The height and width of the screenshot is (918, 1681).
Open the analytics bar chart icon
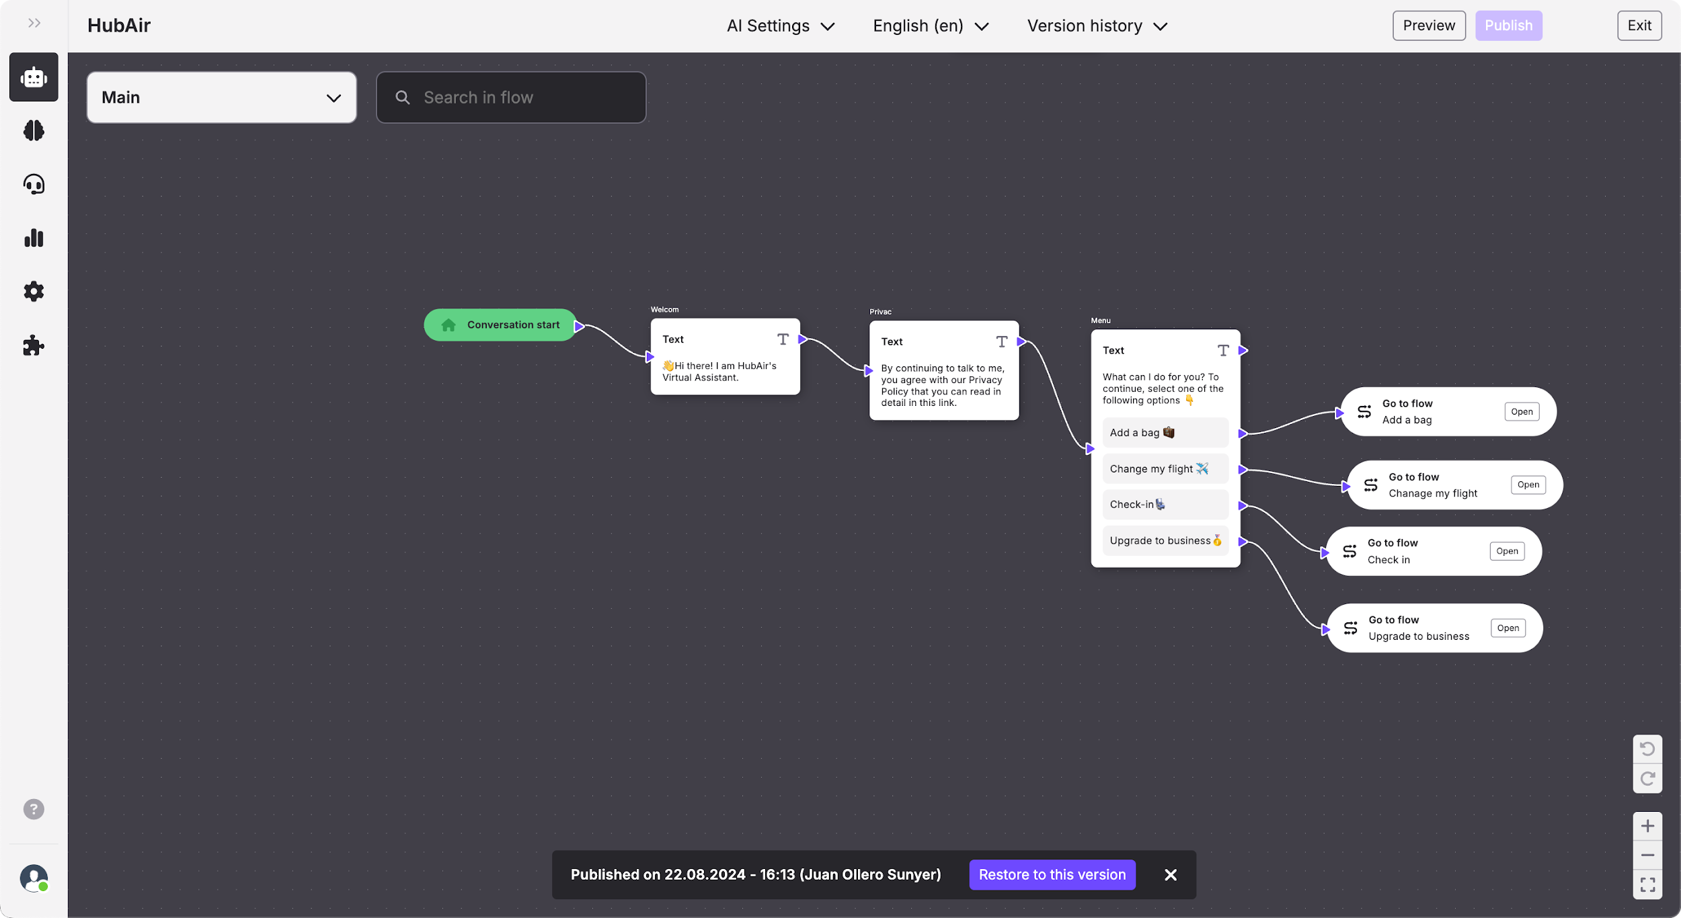34,238
